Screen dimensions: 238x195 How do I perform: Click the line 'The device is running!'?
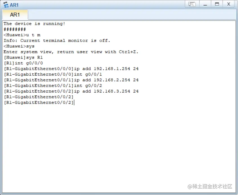tap(34, 24)
